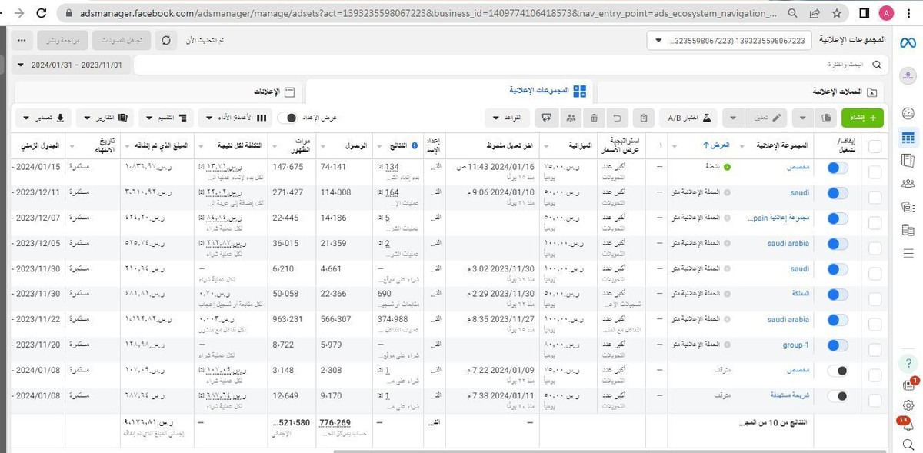Open Billing via the coins icon in sidebar
The width and height of the screenshot is (923, 453).
point(908,226)
